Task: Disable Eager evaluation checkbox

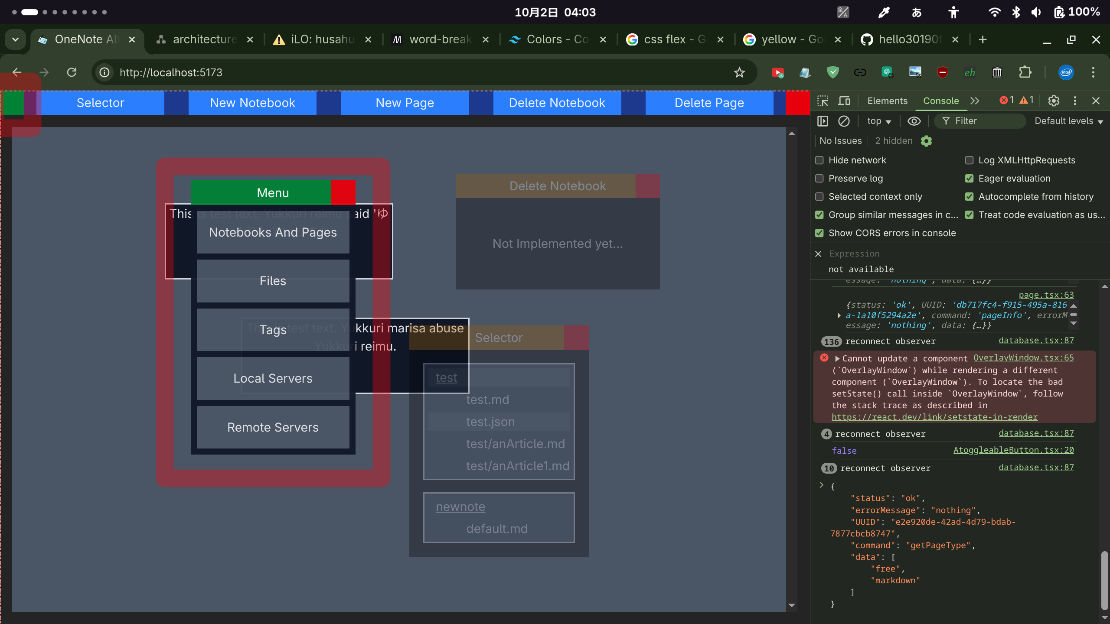Action: [x=970, y=179]
